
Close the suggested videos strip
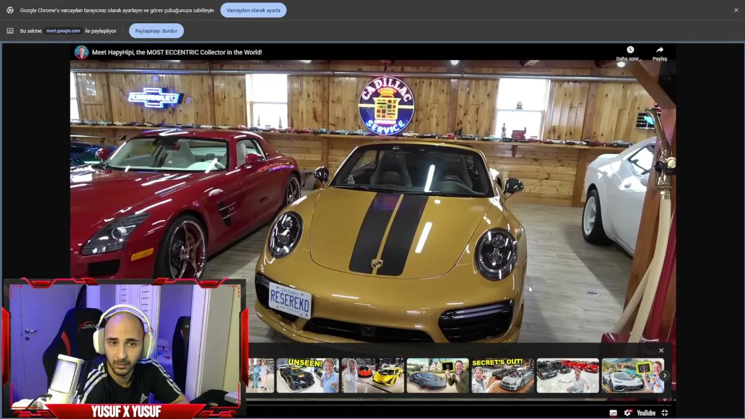click(x=661, y=350)
